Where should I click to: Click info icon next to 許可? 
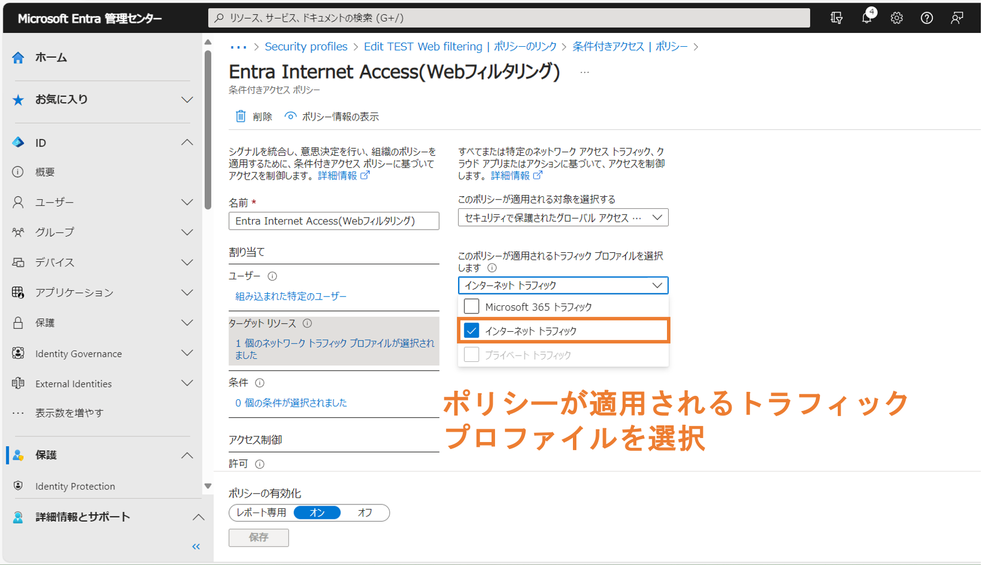260,464
